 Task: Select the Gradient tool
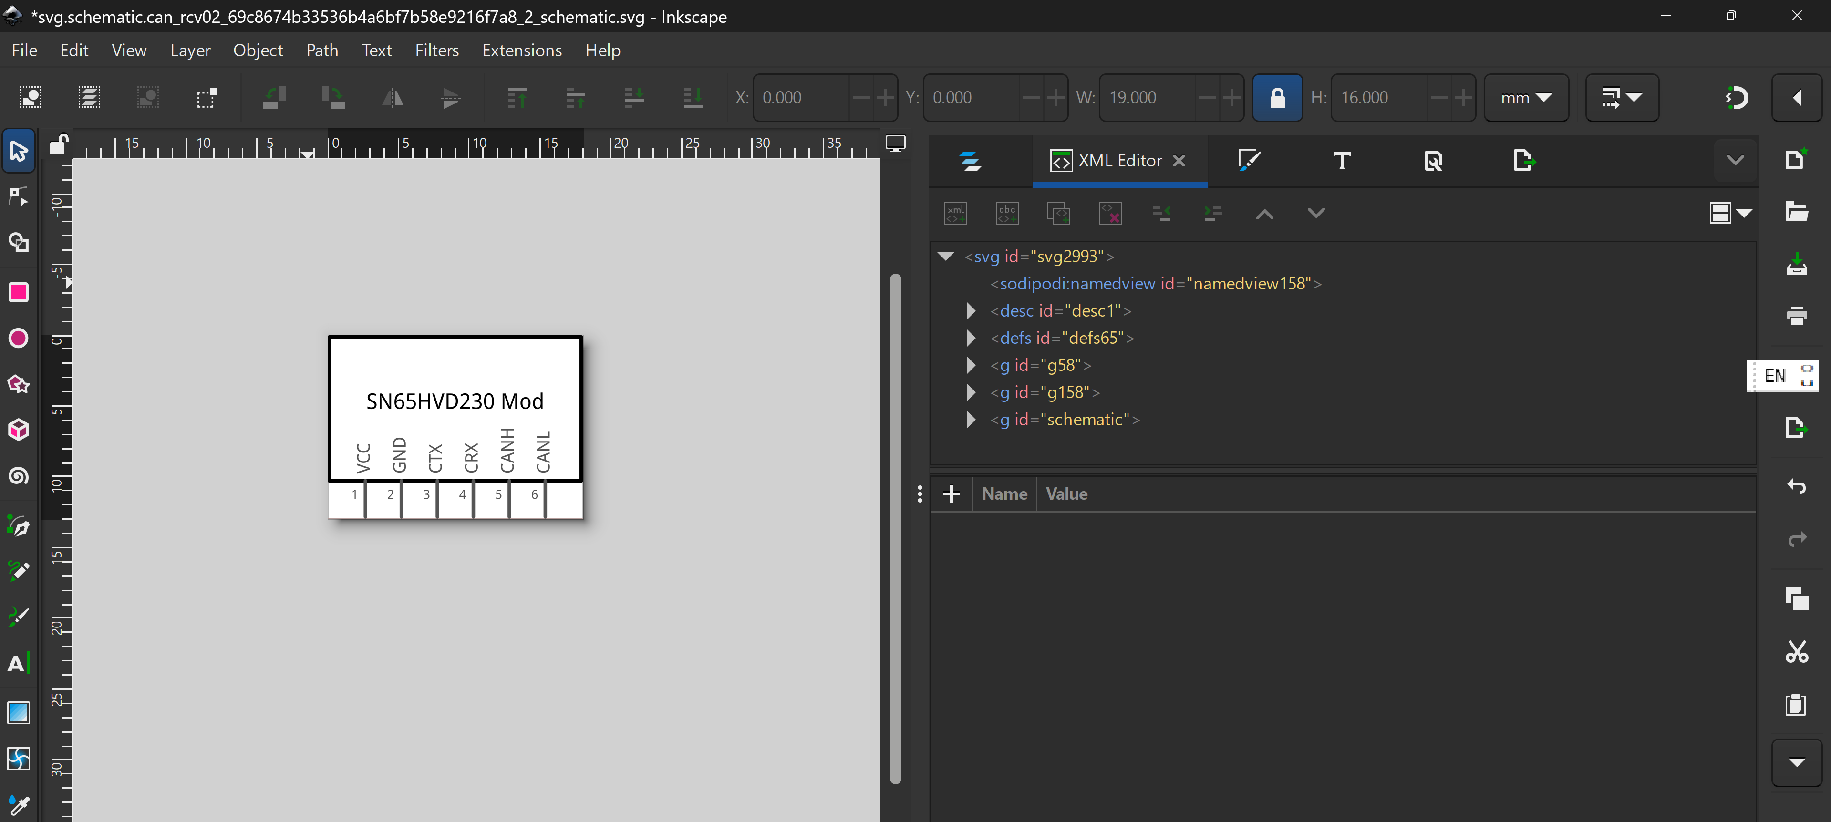(19, 713)
